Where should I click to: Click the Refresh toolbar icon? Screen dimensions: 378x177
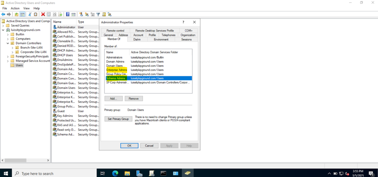click(55, 14)
